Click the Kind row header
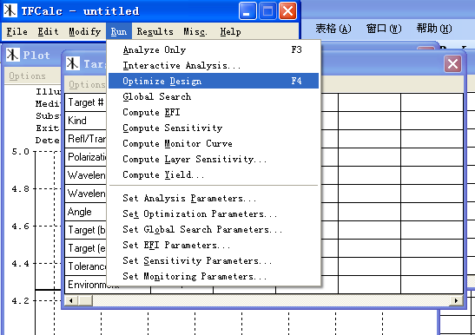Screen dimensions: 475x335 86,121
